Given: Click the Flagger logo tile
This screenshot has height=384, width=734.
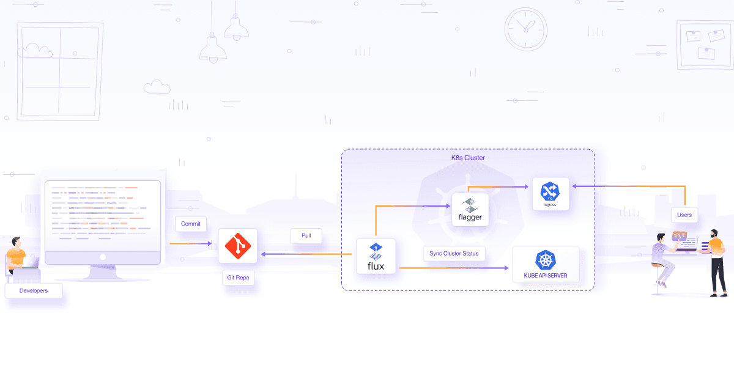Looking at the screenshot, I should [x=470, y=210].
